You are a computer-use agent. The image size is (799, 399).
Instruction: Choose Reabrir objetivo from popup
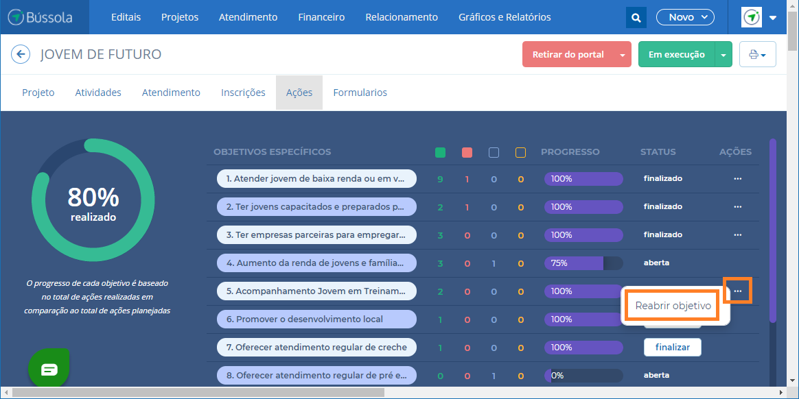(673, 306)
